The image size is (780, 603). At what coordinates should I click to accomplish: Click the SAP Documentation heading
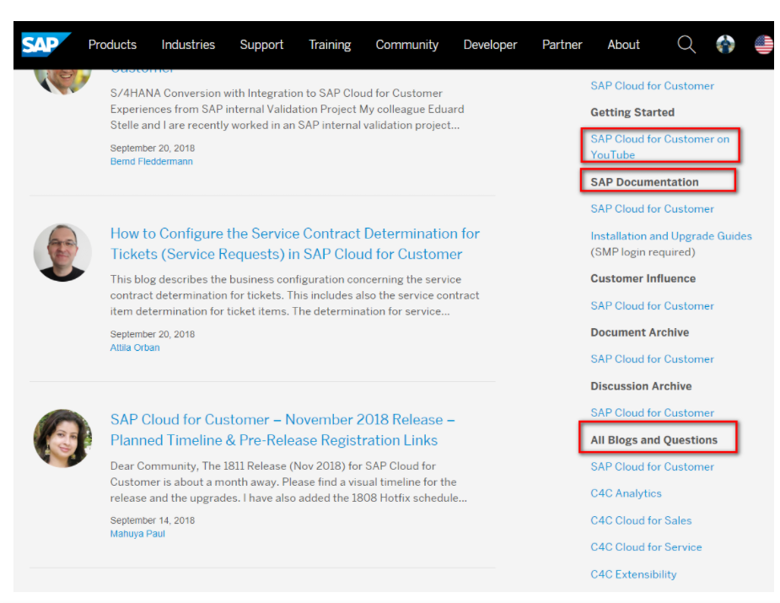[x=645, y=182]
